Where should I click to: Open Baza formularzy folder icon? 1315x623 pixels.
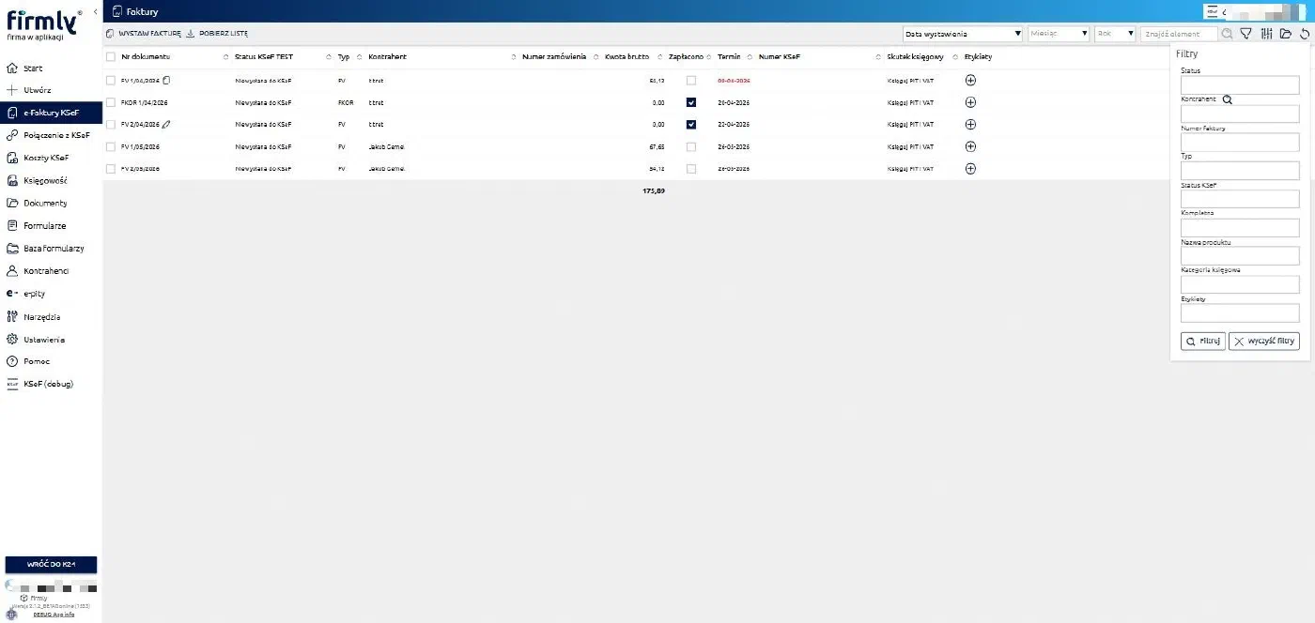click(12, 249)
